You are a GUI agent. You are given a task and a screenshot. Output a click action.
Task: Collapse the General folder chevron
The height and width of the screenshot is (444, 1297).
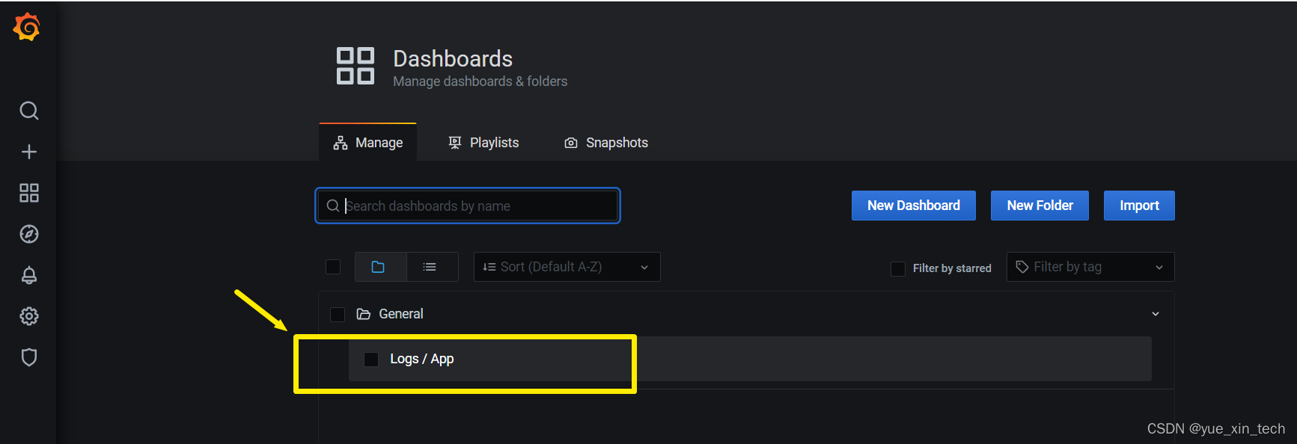(x=1156, y=314)
